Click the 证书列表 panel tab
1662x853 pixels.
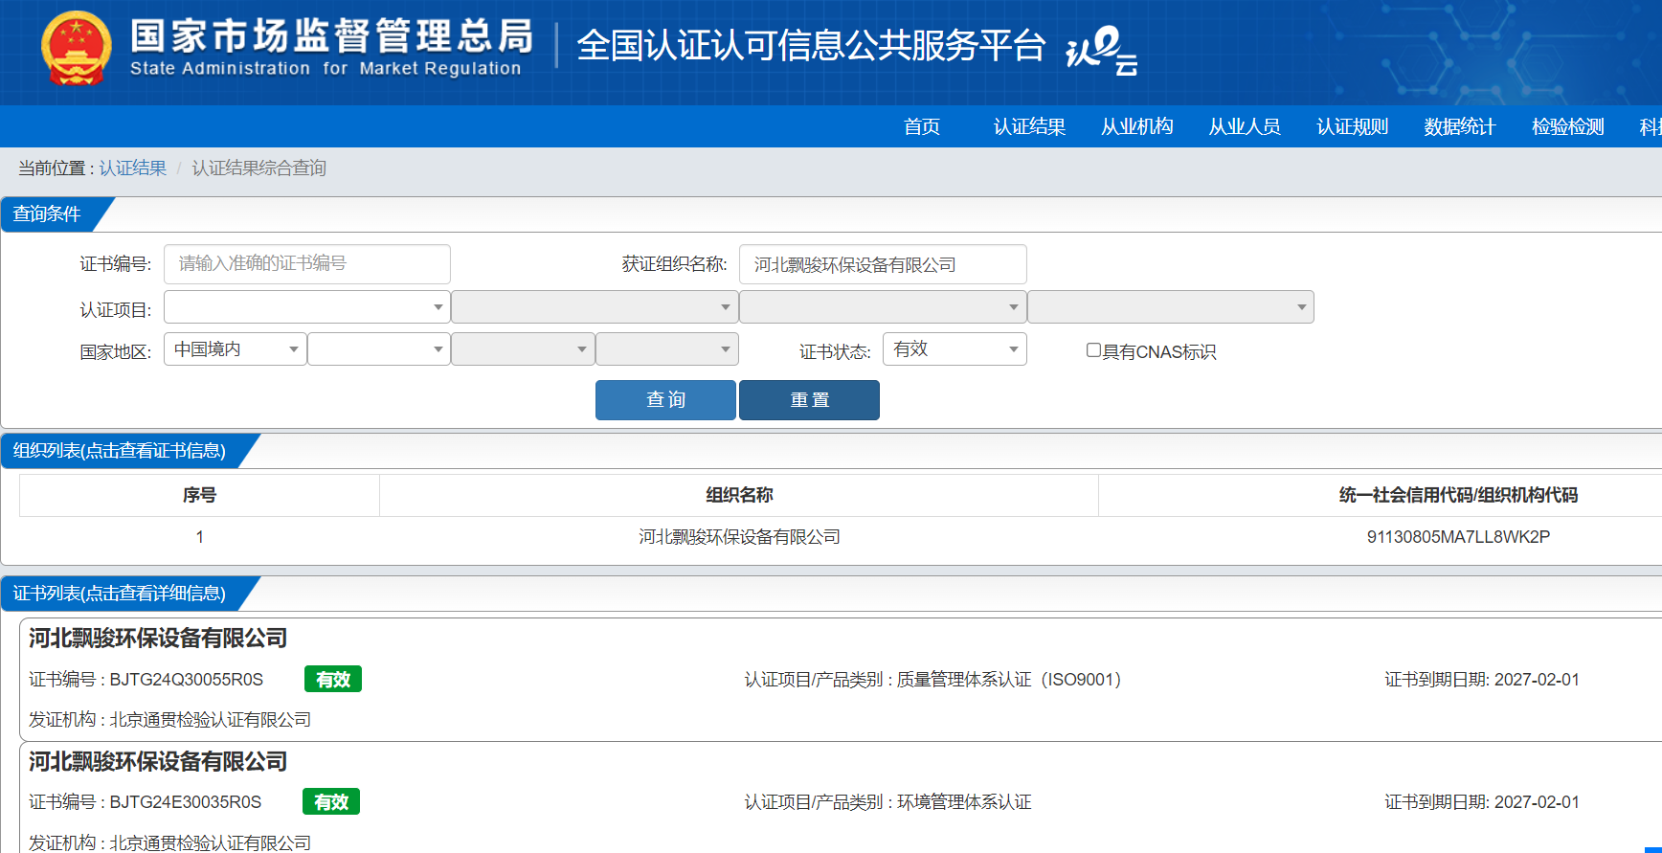coord(120,594)
